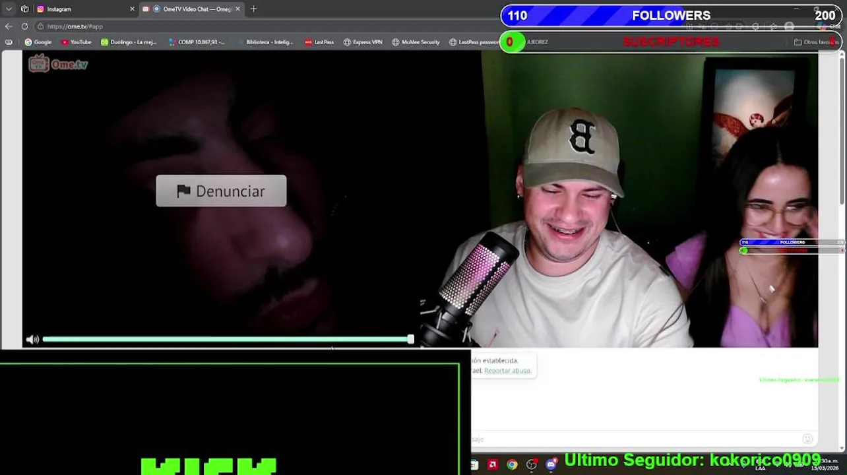Image resolution: width=847 pixels, height=475 pixels.
Task: Open OBS Studio from the taskbar
Action: coord(531,465)
